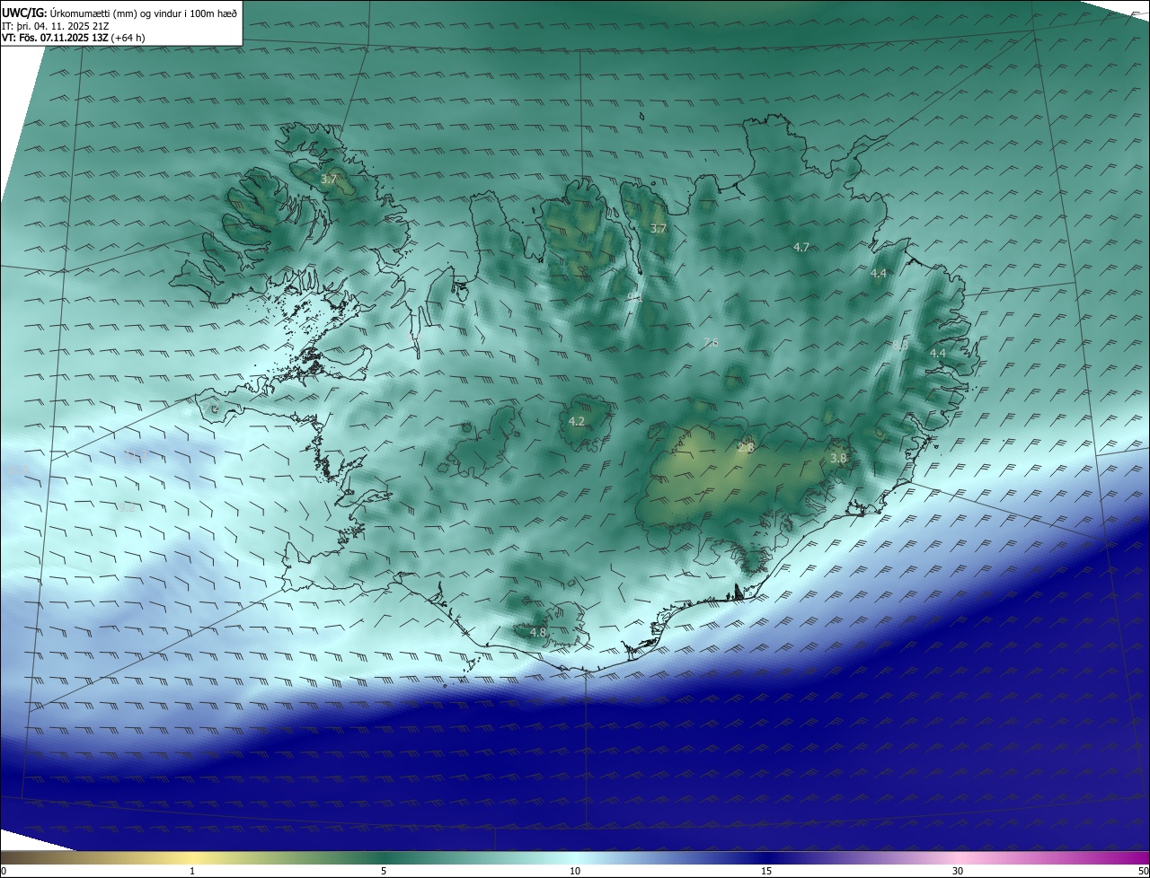The width and height of the screenshot is (1150, 878).
Task: Select the '3.8' value label on the map
Action: 838,458
